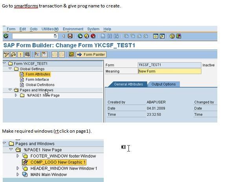Click the command input field

pos(35,36)
